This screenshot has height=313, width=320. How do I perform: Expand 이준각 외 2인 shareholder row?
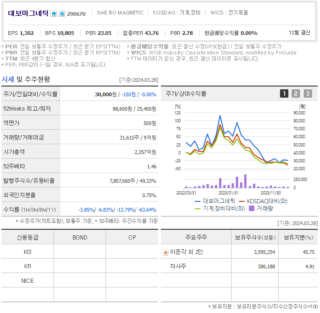166,253
